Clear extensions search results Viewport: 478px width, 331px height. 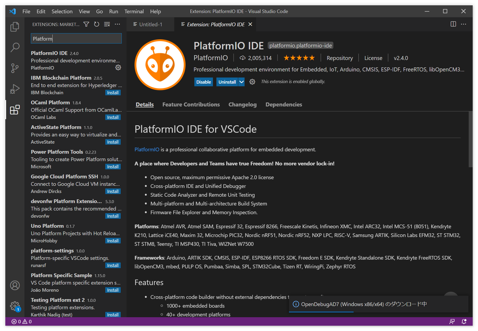coord(107,24)
